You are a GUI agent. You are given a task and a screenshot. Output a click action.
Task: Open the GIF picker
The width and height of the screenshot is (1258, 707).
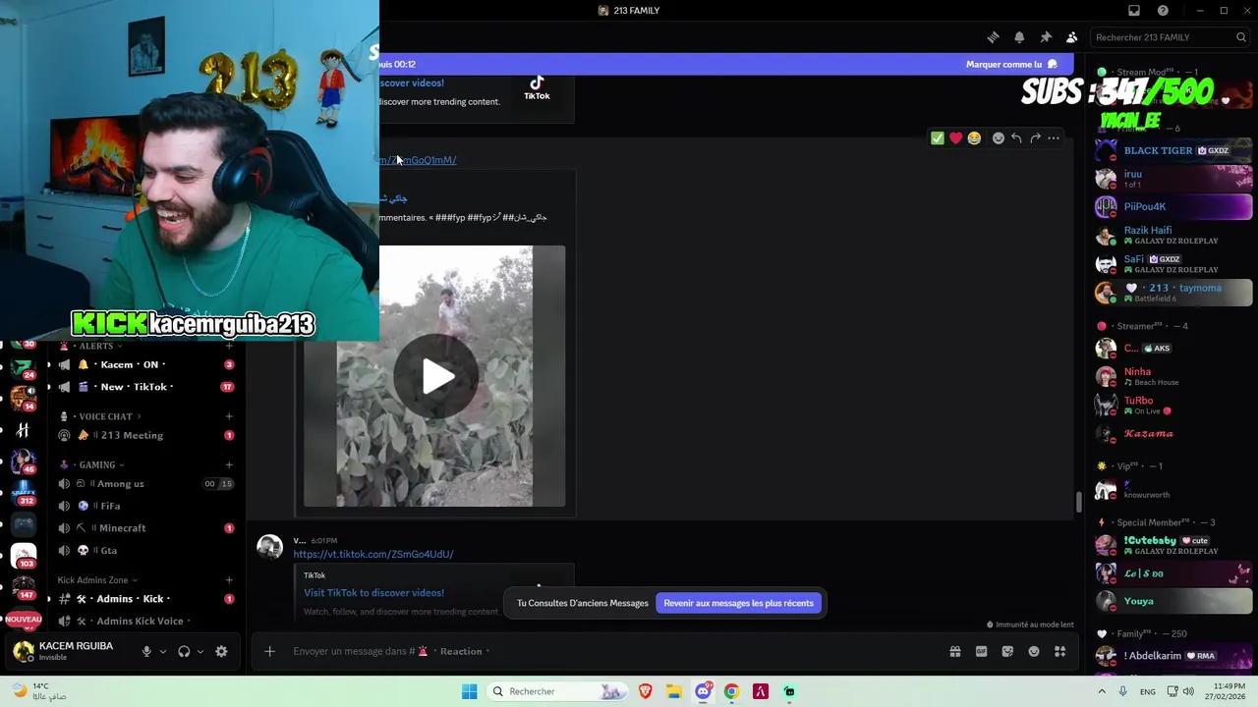[x=981, y=651]
